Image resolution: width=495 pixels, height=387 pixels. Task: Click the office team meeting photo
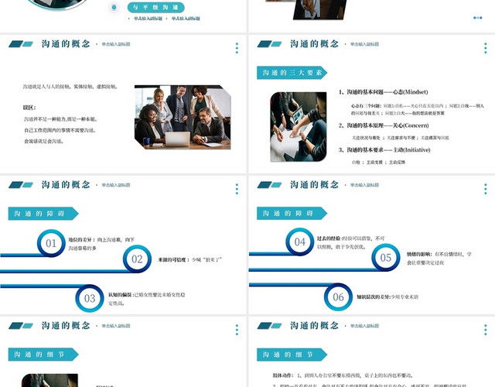tap(183, 117)
